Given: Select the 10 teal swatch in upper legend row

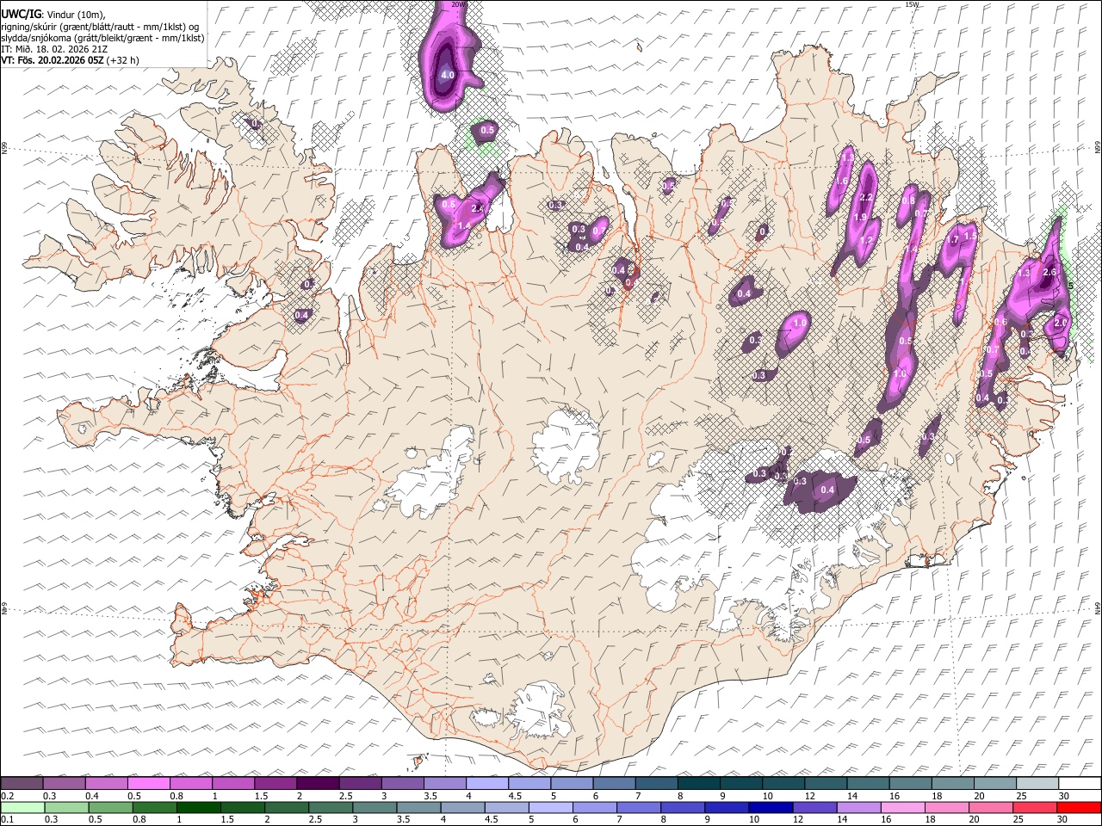Looking at the screenshot, I should tap(783, 784).
